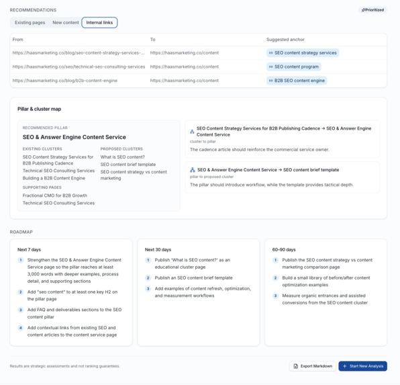Image resolution: width=400 pixels, height=385 pixels.
Task: Click the document icon in Export Markdown
Action: click(296, 366)
